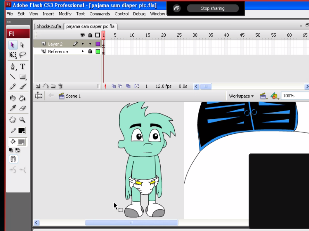The height and width of the screenshot is (231, 309).
Task: Select the Selection (arrow) tool
Action: (x=13, y=45)
